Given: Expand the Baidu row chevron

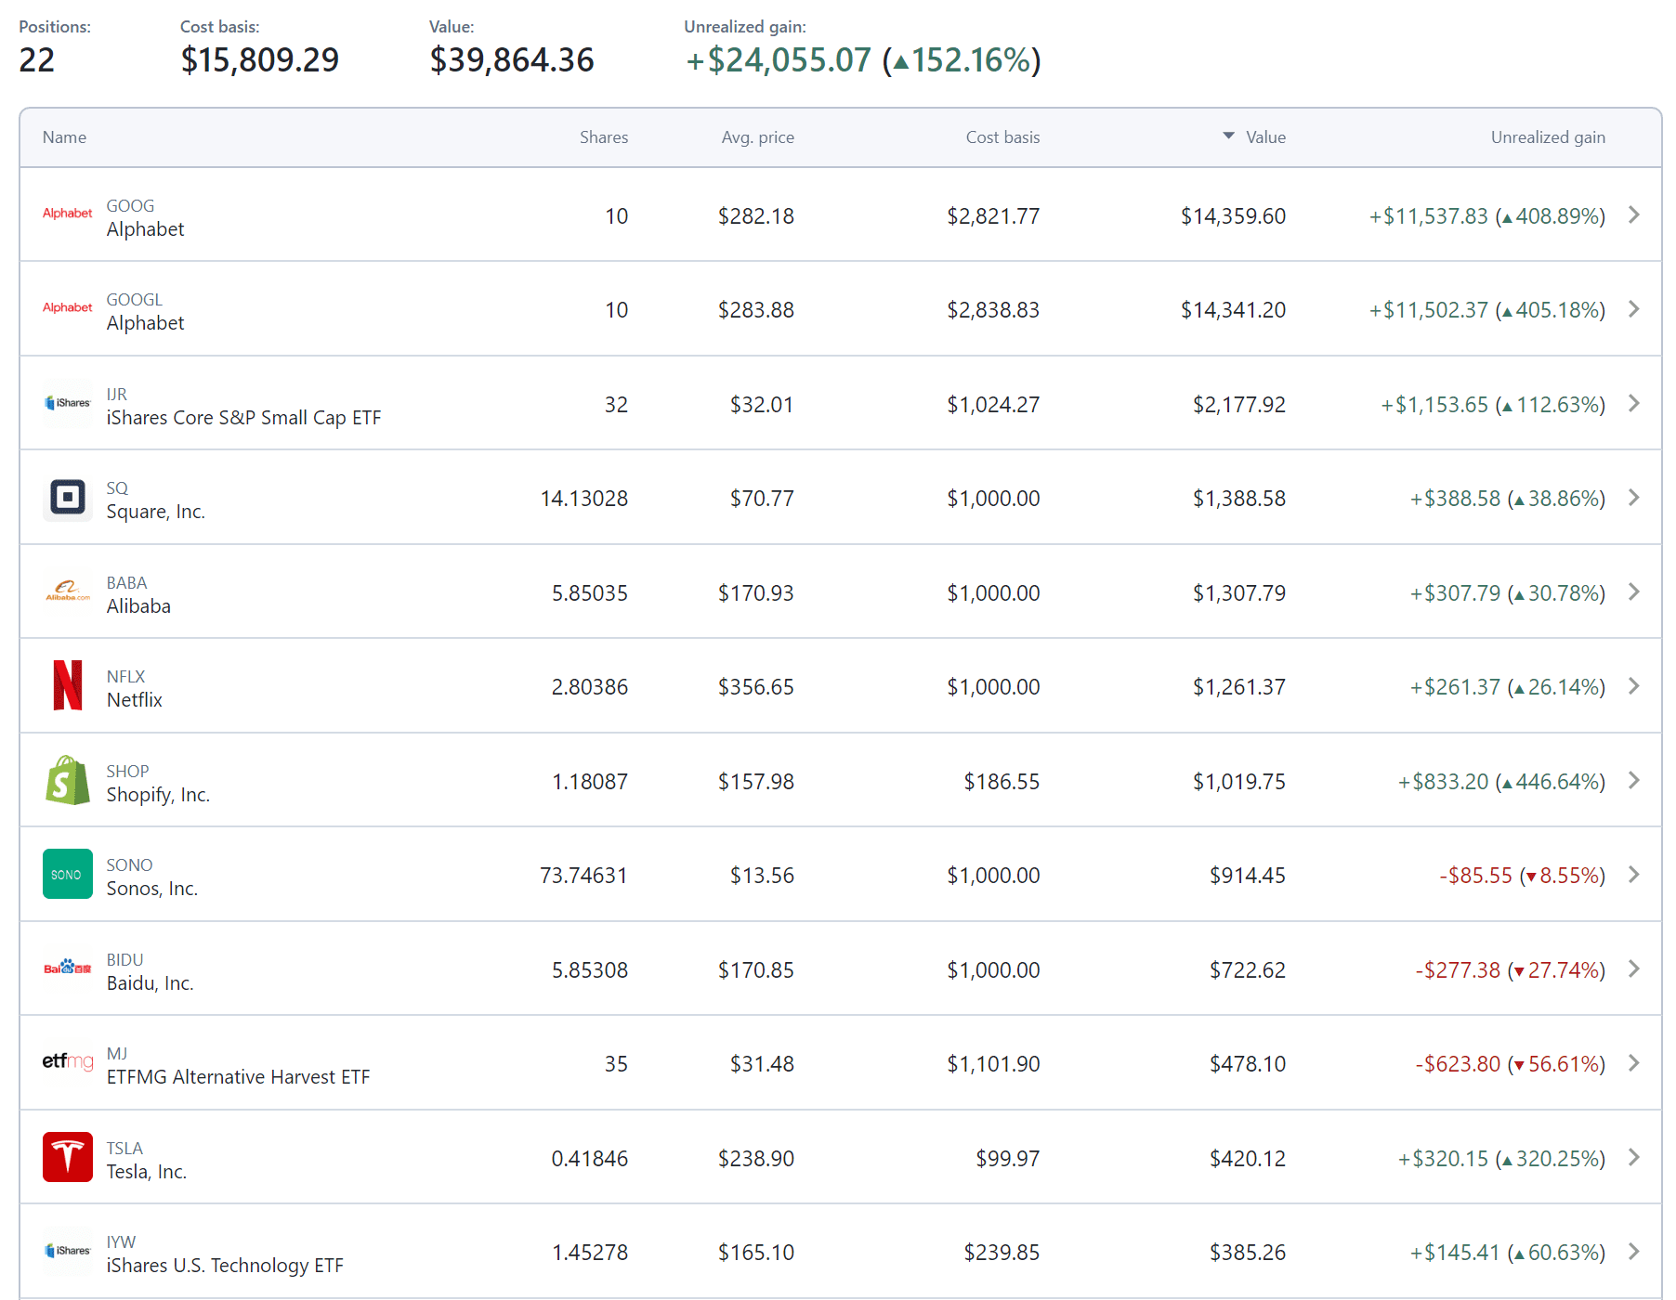Looking at the screenshot, I should coord(1634,968).
